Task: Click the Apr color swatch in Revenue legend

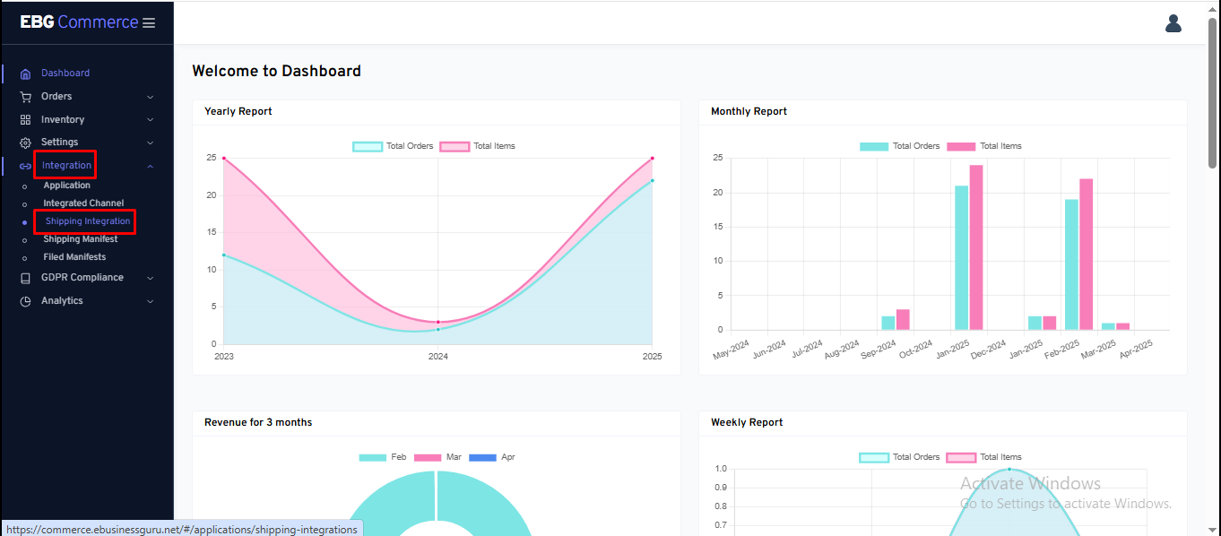Action: click(482, 457)
